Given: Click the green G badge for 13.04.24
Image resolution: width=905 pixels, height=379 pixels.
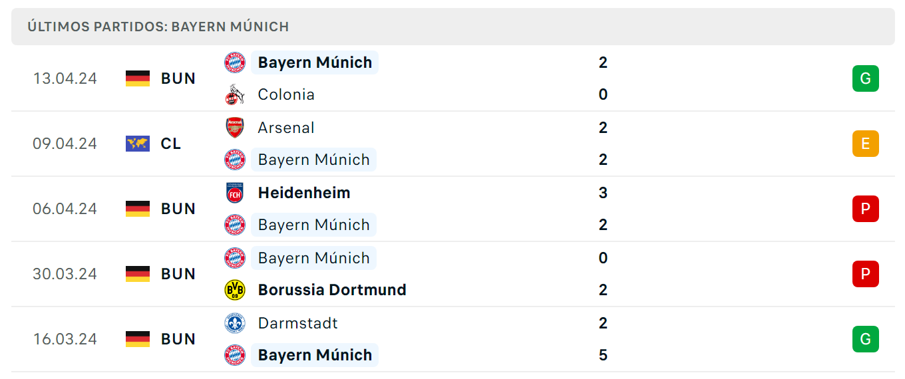Looking at the screenshot, I should click(x=865, y=78).
